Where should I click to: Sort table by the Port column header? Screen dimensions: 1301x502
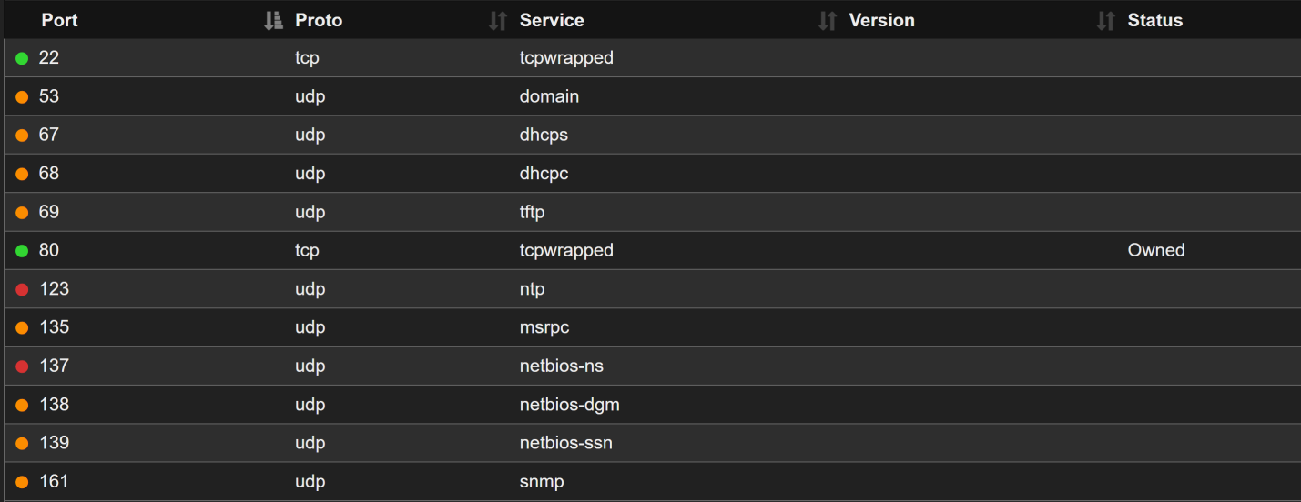(59, 20)
